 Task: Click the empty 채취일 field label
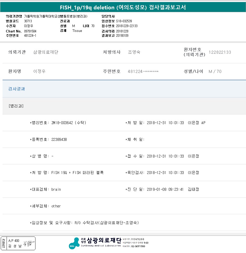pos(135,139)
